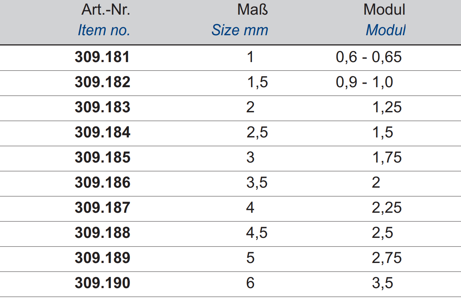
Task: Click the Modul column header
Action: [x=384, y=9]
